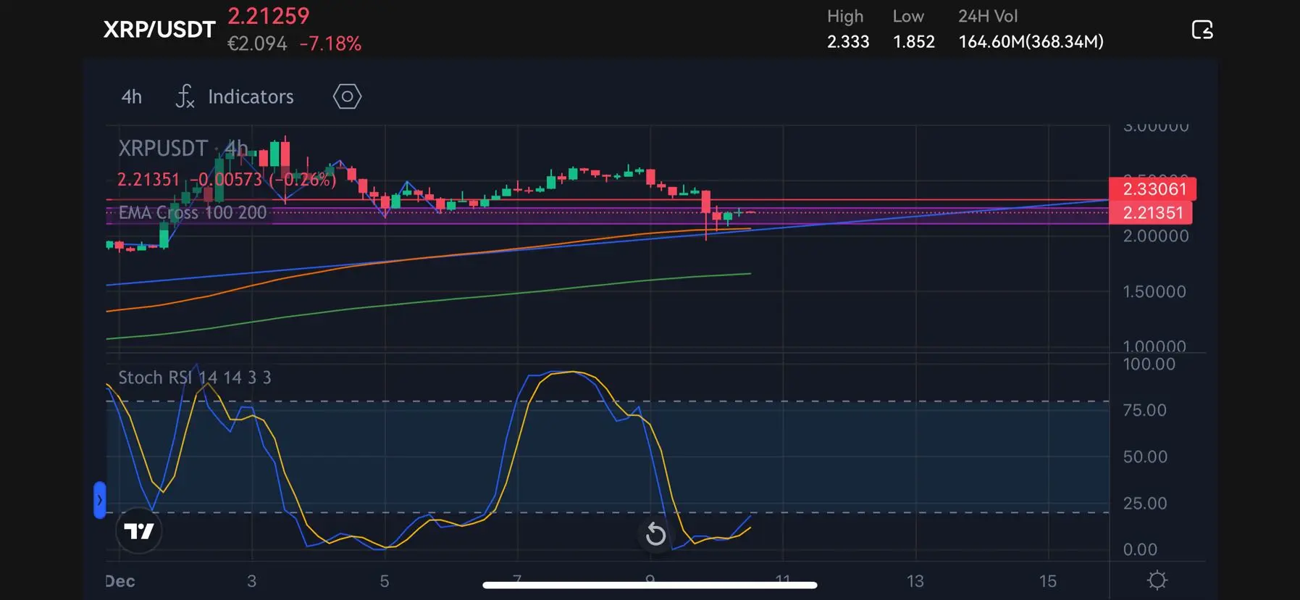This screenshot has width=1300, height=600.
Task: Select the Stoch RSI 14 14 3 3 legend
Action: pyautogui.click(x=195, y=378)
